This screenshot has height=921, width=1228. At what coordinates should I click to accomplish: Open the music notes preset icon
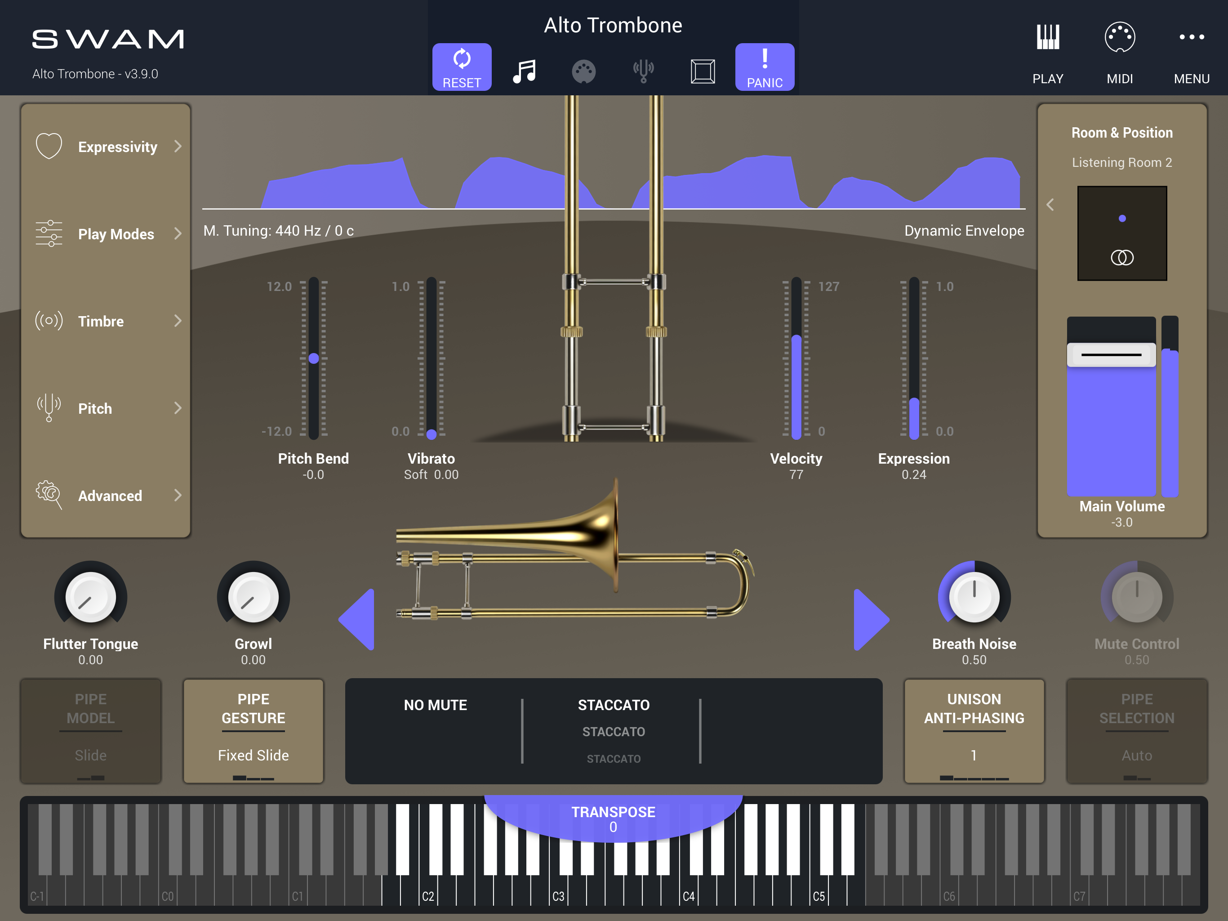[524, 71]
